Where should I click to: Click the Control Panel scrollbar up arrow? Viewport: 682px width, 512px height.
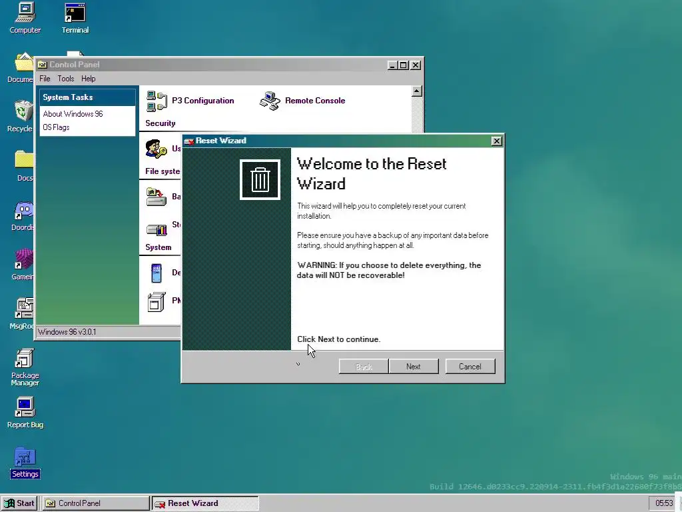(x=417, y=91)
